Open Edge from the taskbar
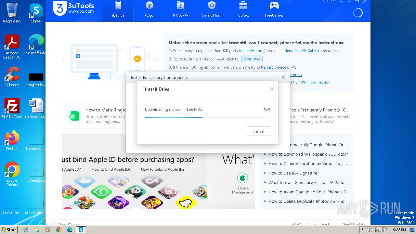The width and height of the screenshot is (416, 234). [x=70, y=230]
